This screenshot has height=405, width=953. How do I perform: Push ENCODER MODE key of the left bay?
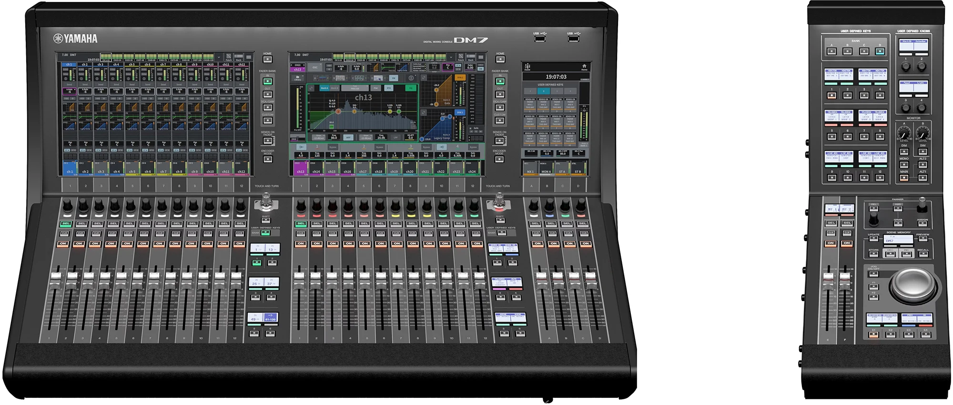tap(268, 159)
